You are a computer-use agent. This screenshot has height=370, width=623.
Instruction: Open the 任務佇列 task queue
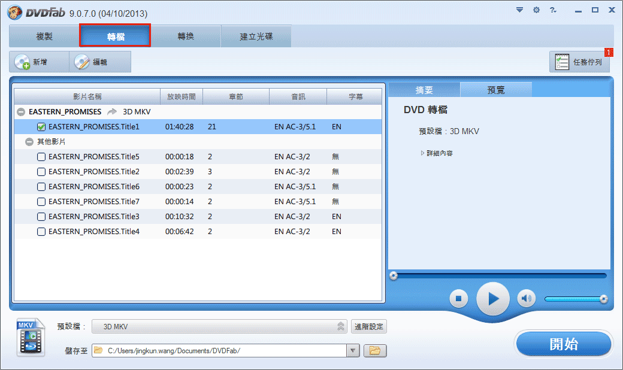tap(580, 62)
